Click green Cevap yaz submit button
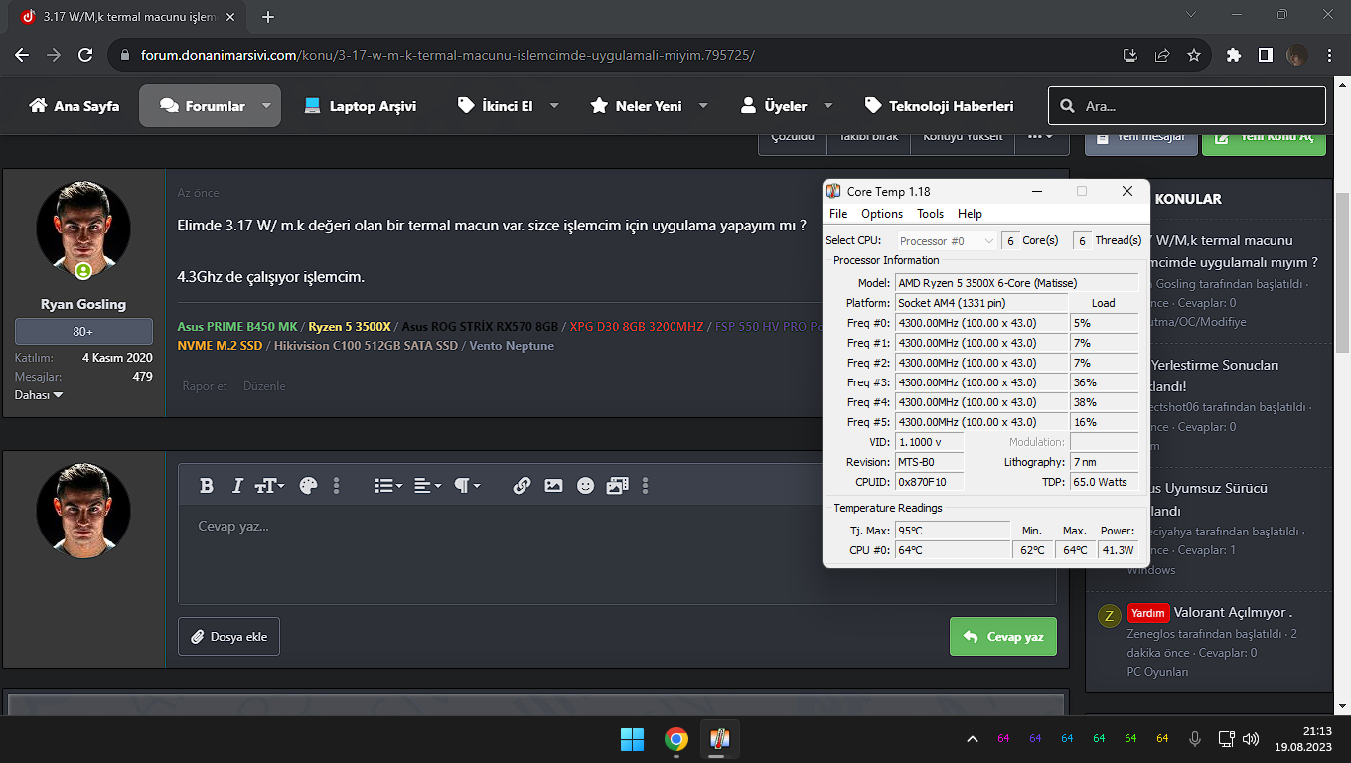The width and height of the screenshot is (1351, 763). pos(1002,637)
